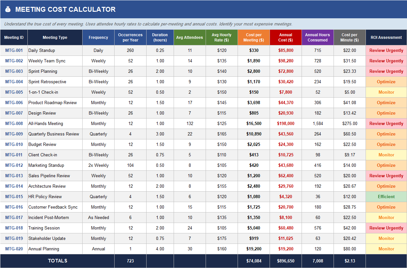Click the ROI Assessment column header
This screenshot has height=268, width=407.
click(386, 37)
